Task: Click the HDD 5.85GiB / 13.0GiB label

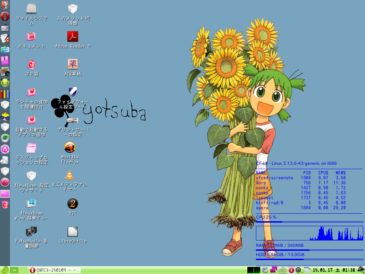Action: click(x=280, y=255)
